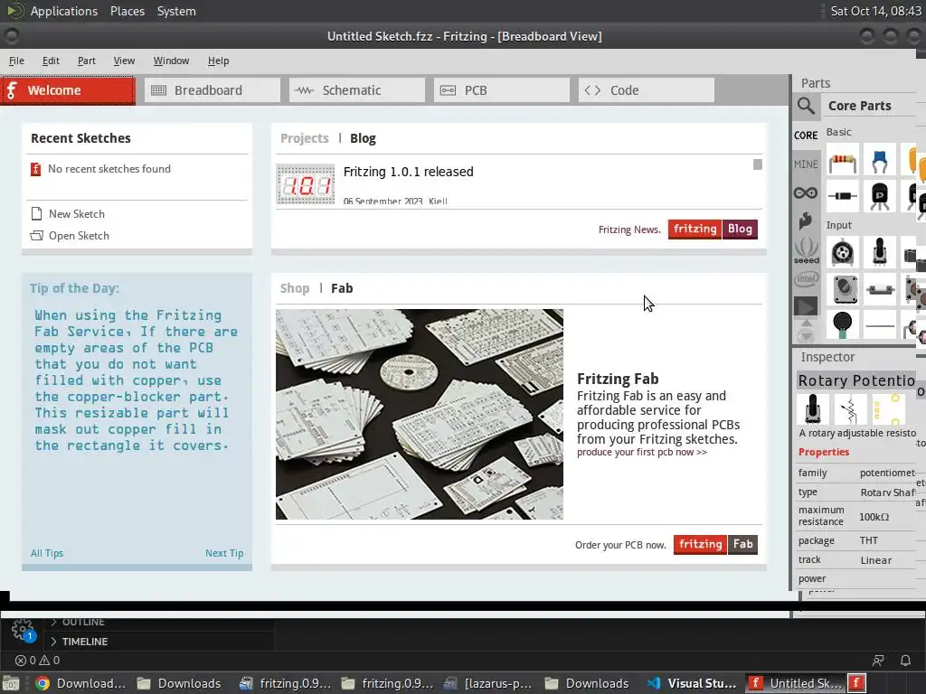926x694 pixels.
Task: Click Open Sketch
Action: click(70, 236)
